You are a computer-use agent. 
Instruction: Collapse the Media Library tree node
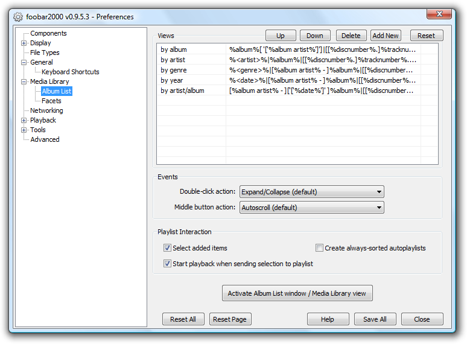[24, 81]
